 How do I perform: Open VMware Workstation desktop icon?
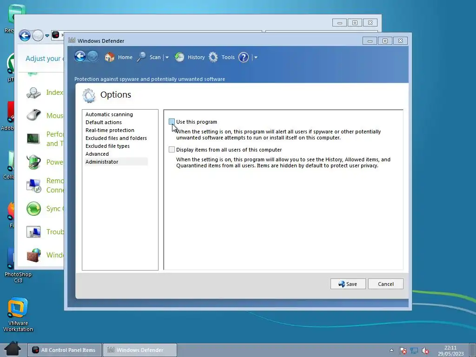[18, 315]
